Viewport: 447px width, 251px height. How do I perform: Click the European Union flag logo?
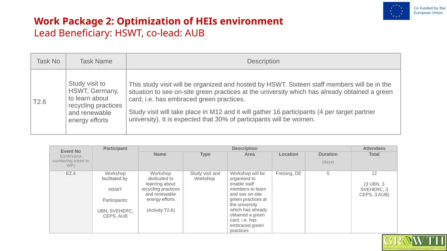click(x=396, y=11)
